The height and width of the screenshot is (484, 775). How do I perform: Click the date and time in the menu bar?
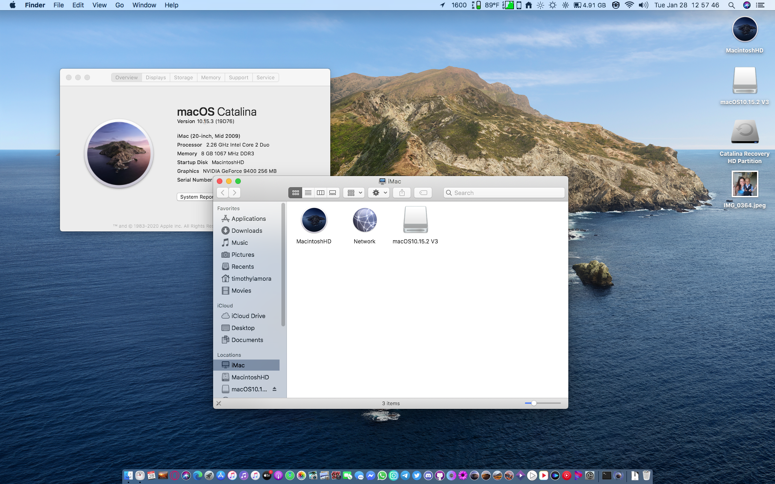pyautogui.click(x=686, y=5)
